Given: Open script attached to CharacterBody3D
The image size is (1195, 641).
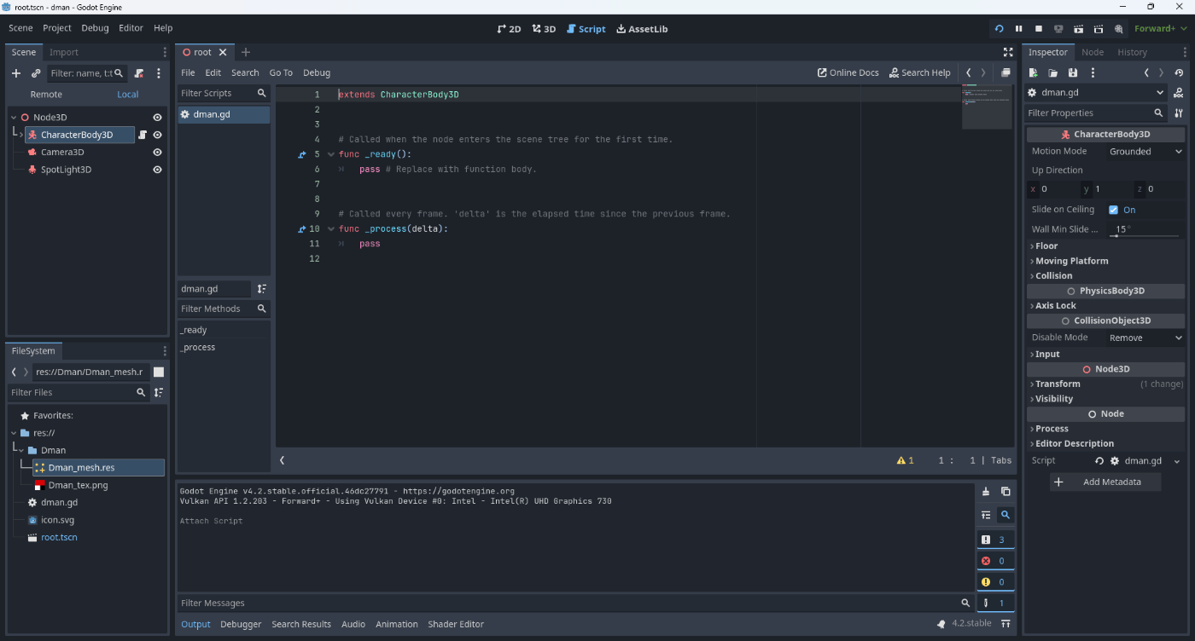Looking at the screenshot, I should coord(143,135).
